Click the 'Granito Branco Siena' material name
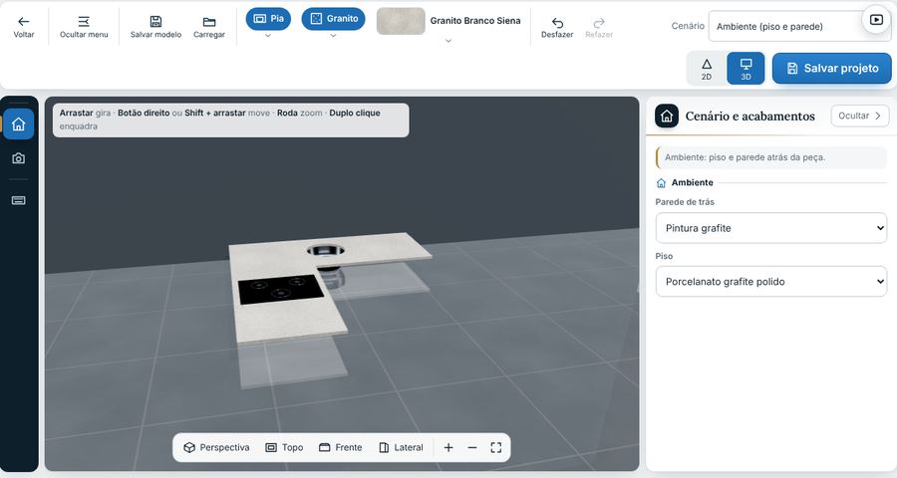Screen dimensions: 897x478 point(475,21)
